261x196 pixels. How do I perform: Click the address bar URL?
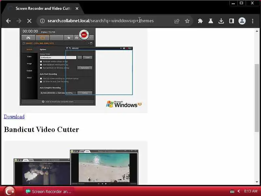tap(100, 21)
